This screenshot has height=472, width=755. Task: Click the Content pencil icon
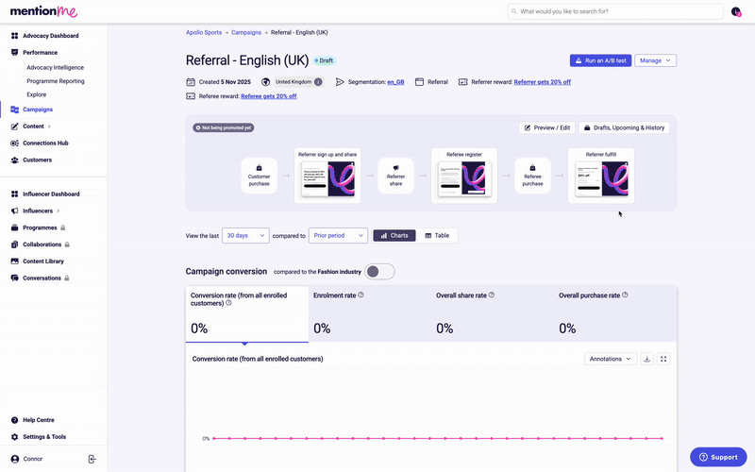[x=14, y=126]
